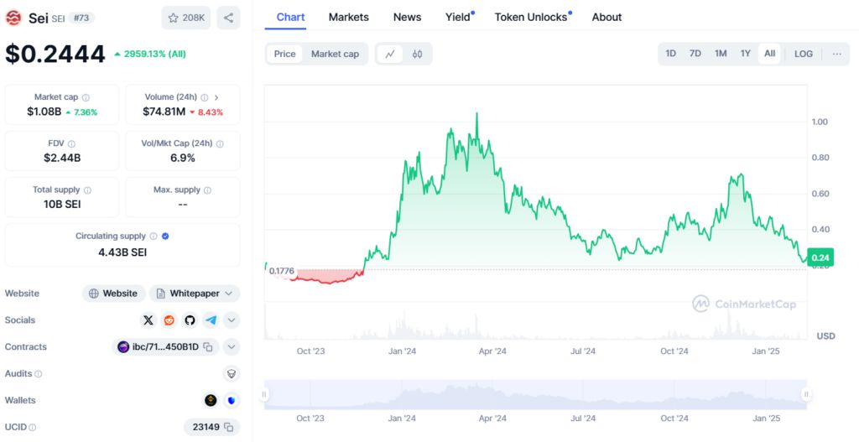
Task: Click the Circulating supply info icon
Action: 154,236
